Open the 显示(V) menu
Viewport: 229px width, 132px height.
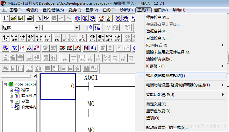click(92, 10)
